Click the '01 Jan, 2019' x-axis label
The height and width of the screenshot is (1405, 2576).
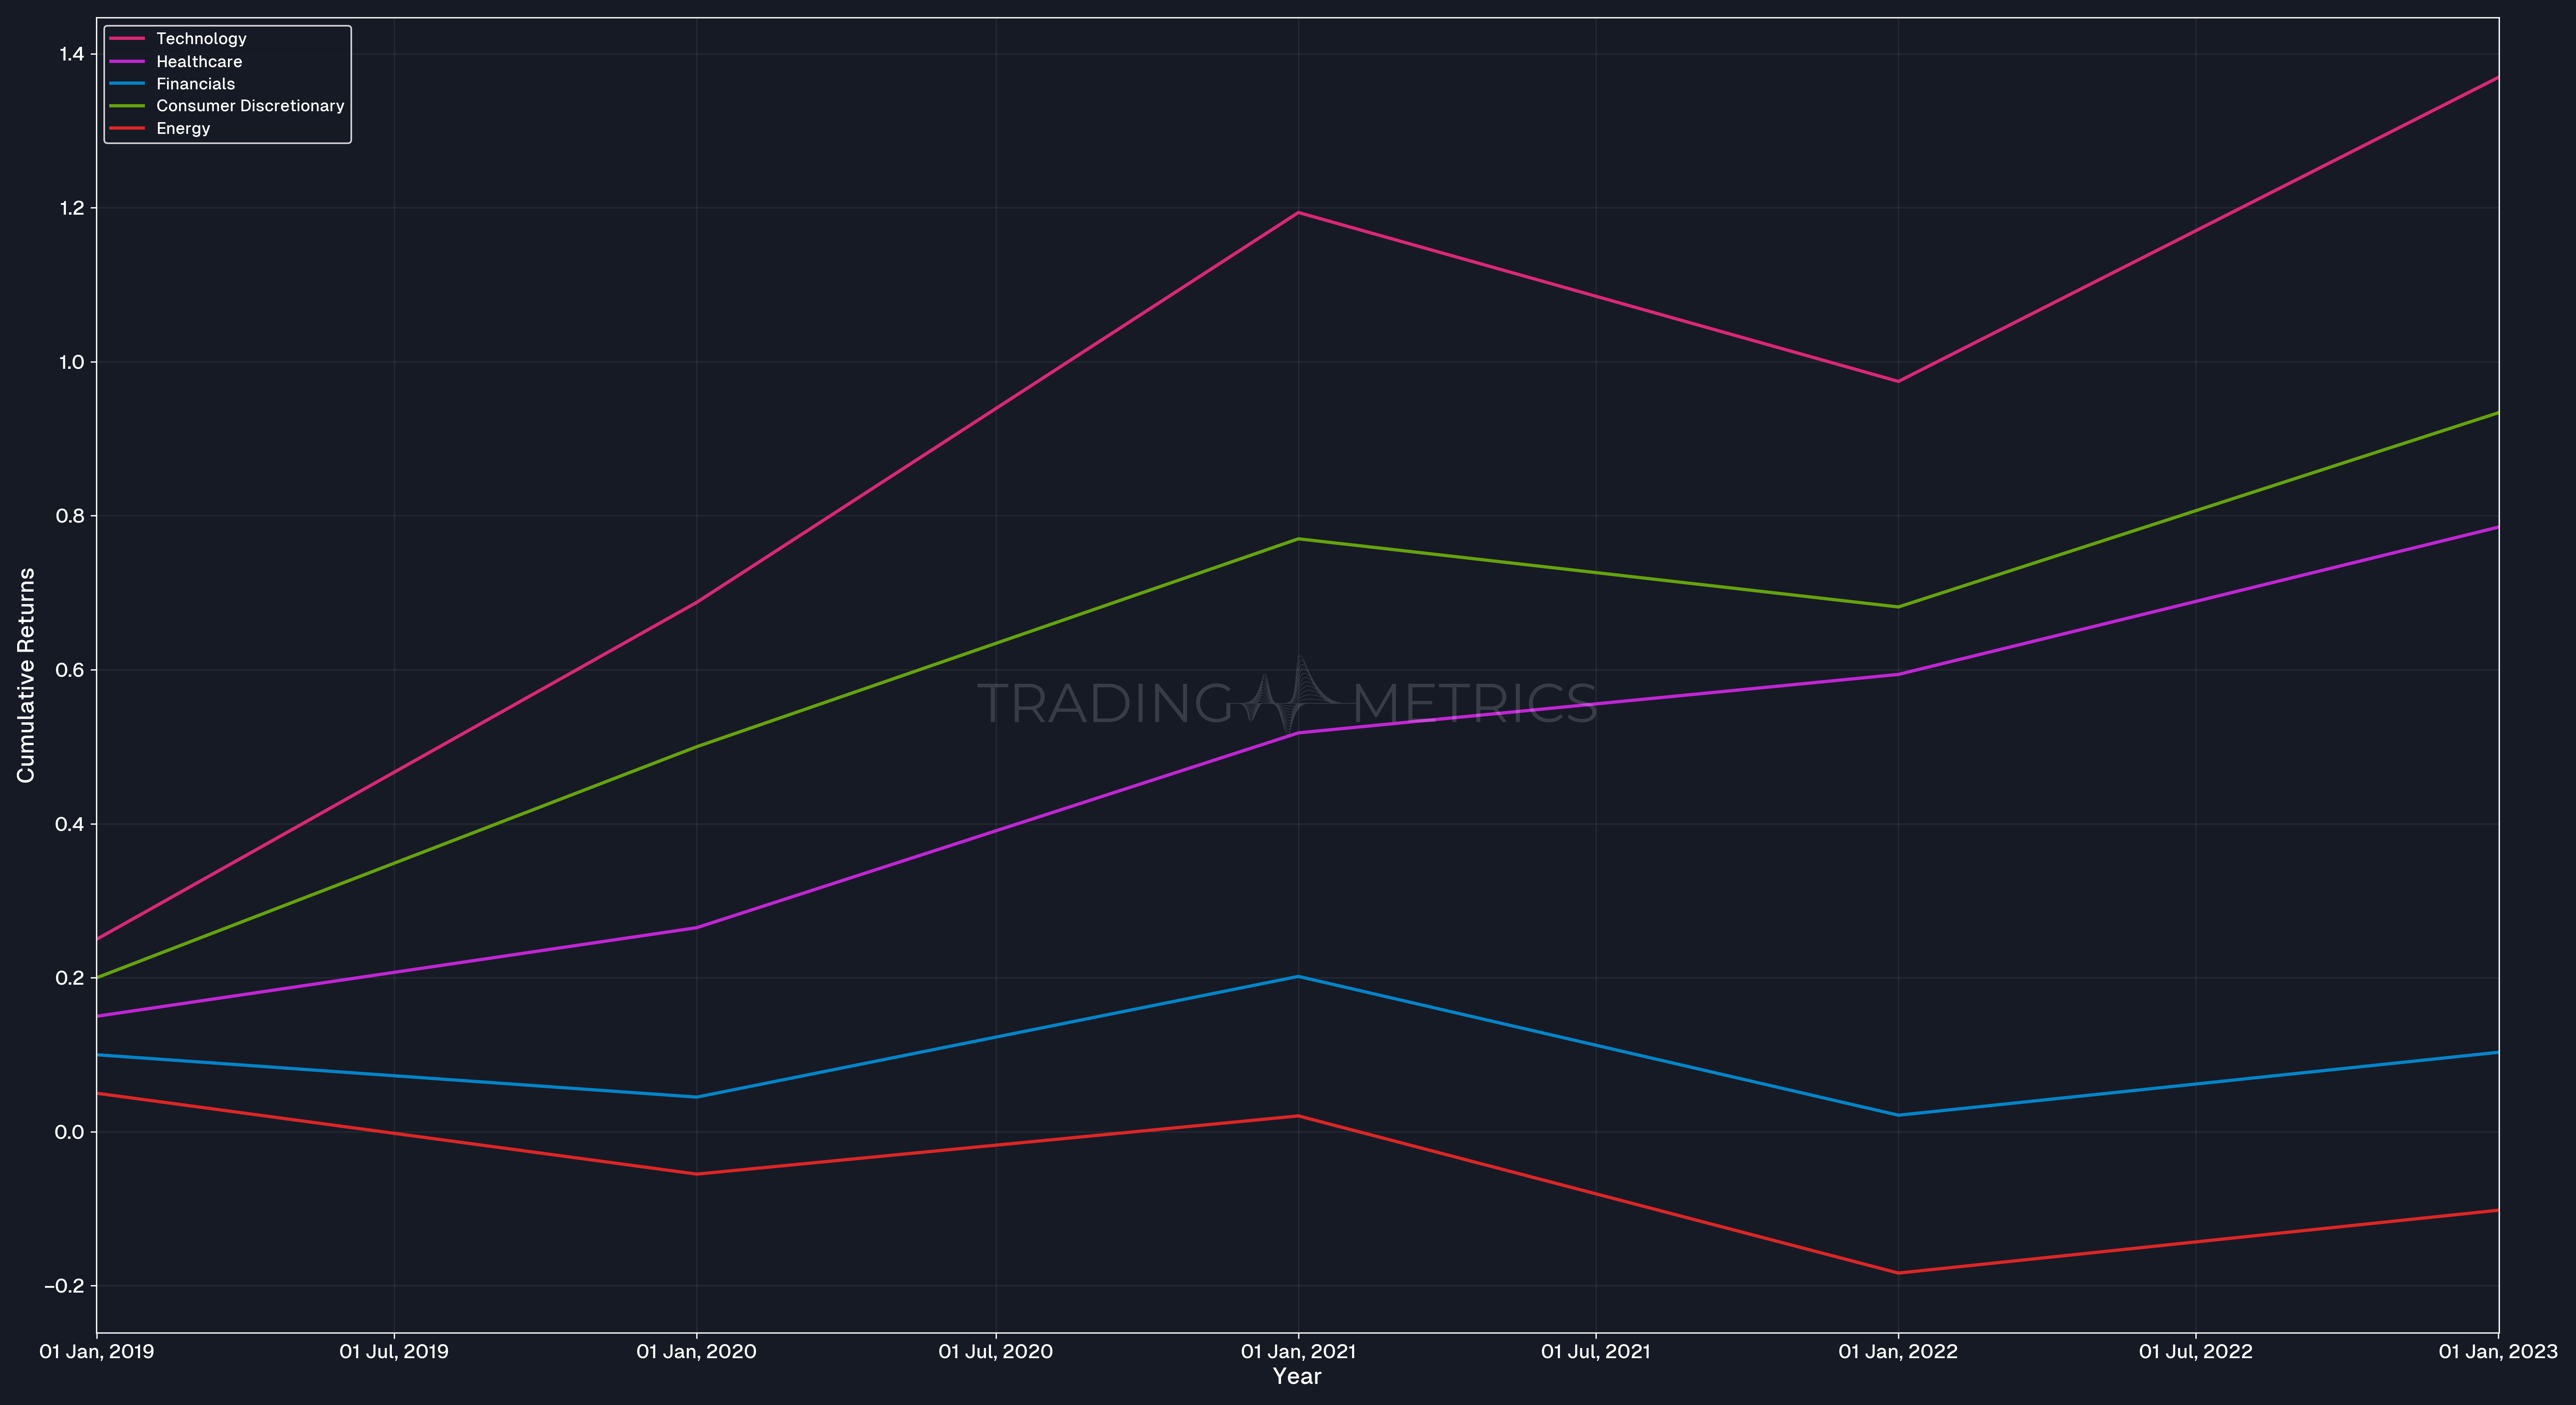tap(97, 1352)
